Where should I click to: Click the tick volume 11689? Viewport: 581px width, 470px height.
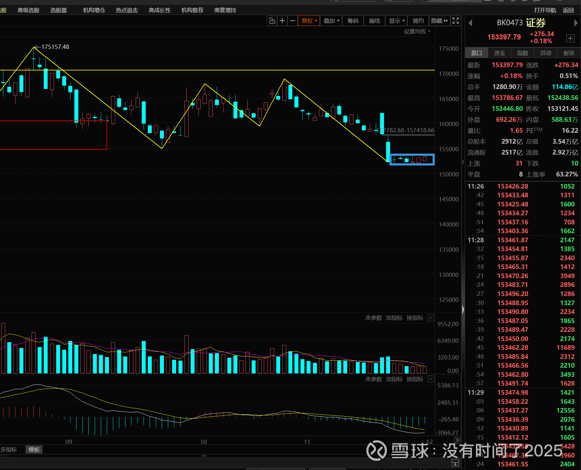(x=566, y=348)
